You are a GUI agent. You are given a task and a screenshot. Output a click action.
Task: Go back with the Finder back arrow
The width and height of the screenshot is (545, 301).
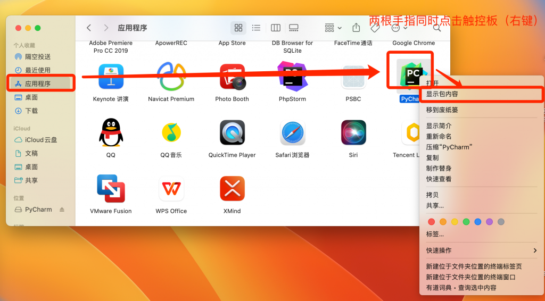(89, 28)
